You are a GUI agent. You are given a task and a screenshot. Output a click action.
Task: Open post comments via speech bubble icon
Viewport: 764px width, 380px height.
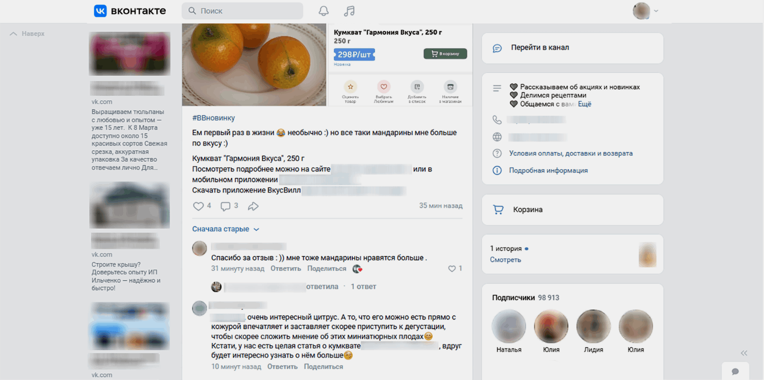[x=225, y=206]
